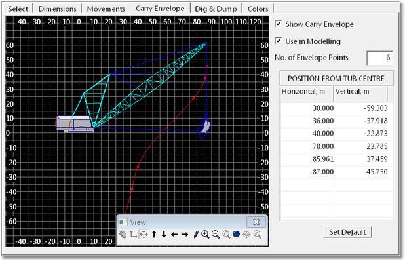Open the Select tab
Viewport: 405px width, 261px height.
18,9
